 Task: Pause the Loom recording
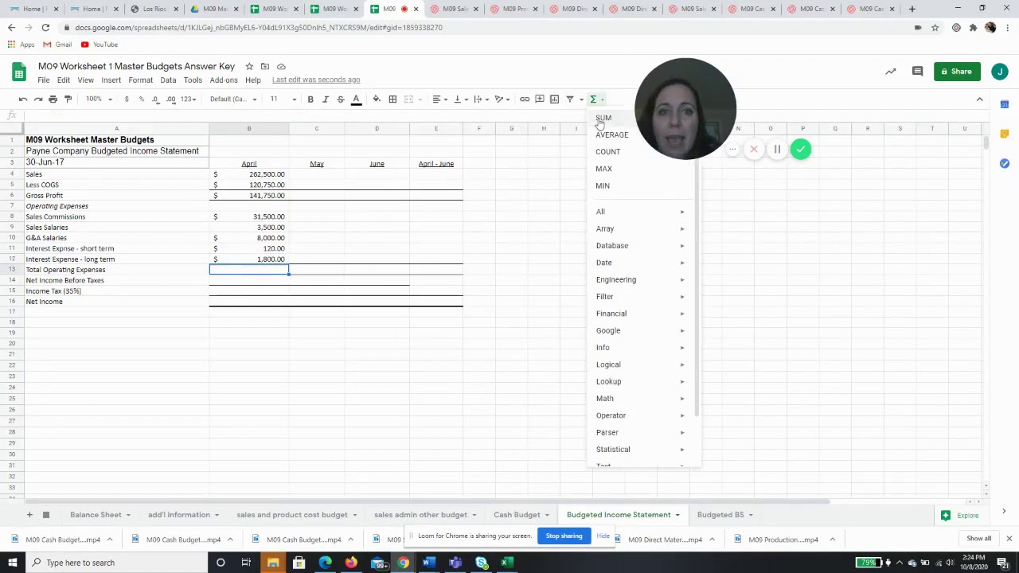click(x=777, y=149)
